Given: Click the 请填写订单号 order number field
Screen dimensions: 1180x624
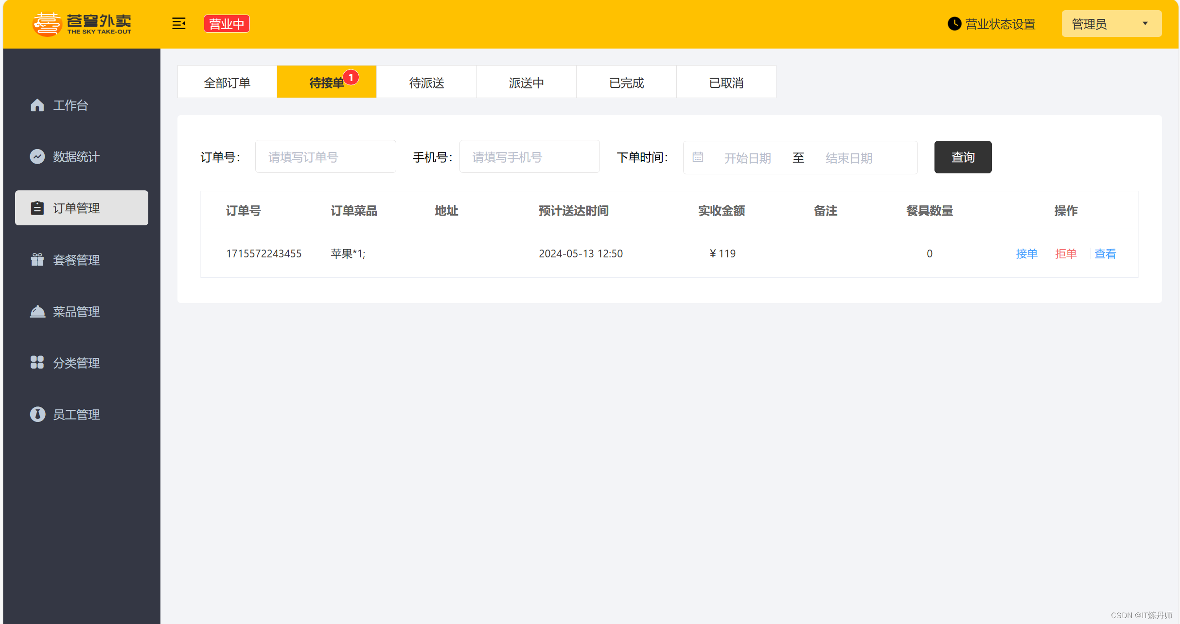Looking at the screenshot, I should (325, 156).
